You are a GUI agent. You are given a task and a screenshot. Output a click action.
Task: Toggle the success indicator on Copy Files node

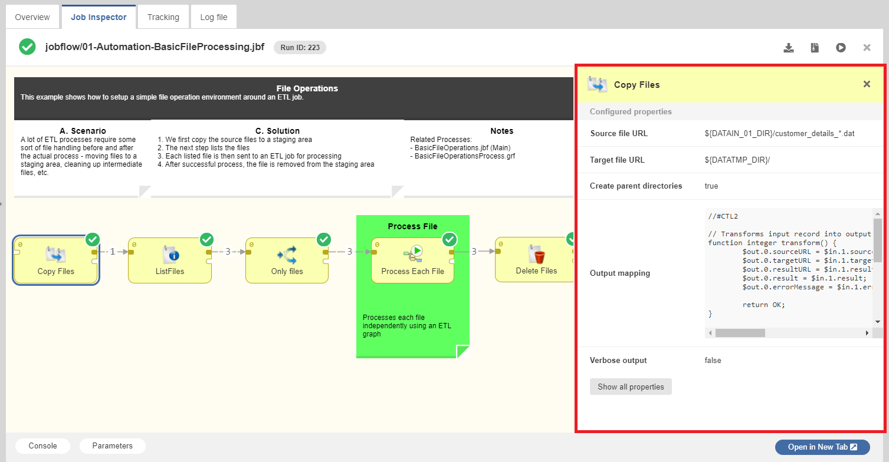coord(92,239)
